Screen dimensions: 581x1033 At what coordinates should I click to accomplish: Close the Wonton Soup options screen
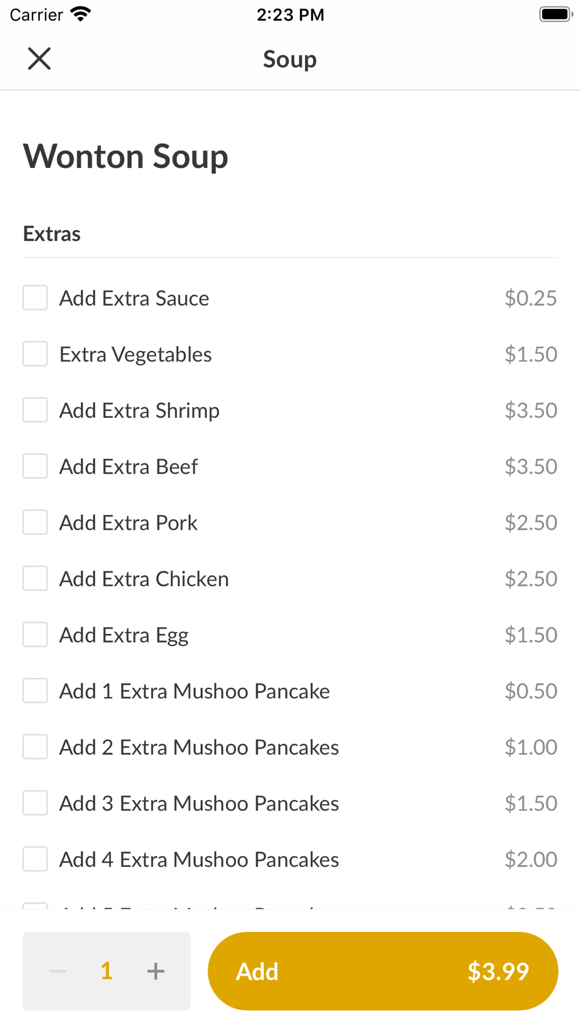[40, 59]
